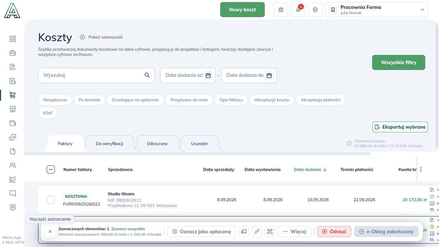Image resolution: width=439 pixels, height=247 pixels.
Task: Click e-Obieg zakończony button
Action: [386, 232]
